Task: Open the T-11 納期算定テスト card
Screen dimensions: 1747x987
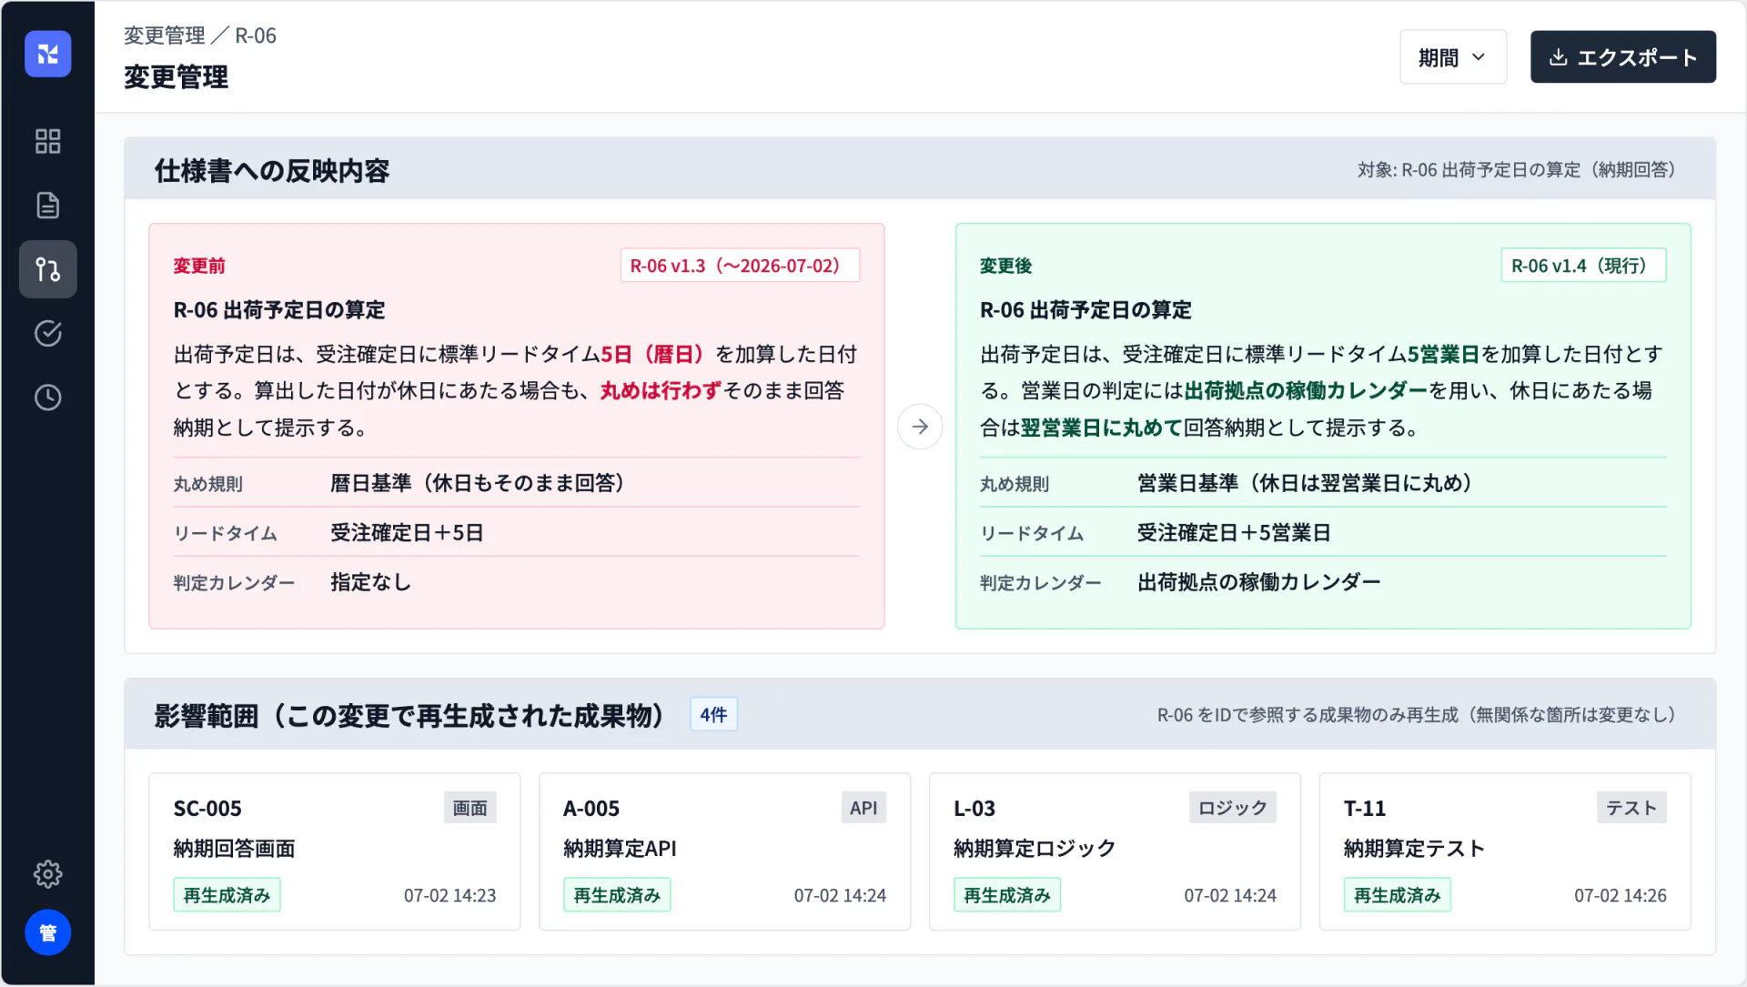Action: (x=1505, y=851)
